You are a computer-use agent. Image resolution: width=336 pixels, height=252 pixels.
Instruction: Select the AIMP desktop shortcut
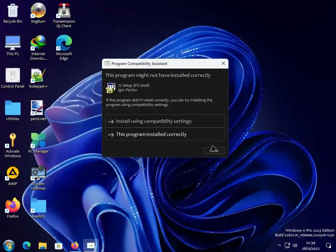[x=13, y=176]
